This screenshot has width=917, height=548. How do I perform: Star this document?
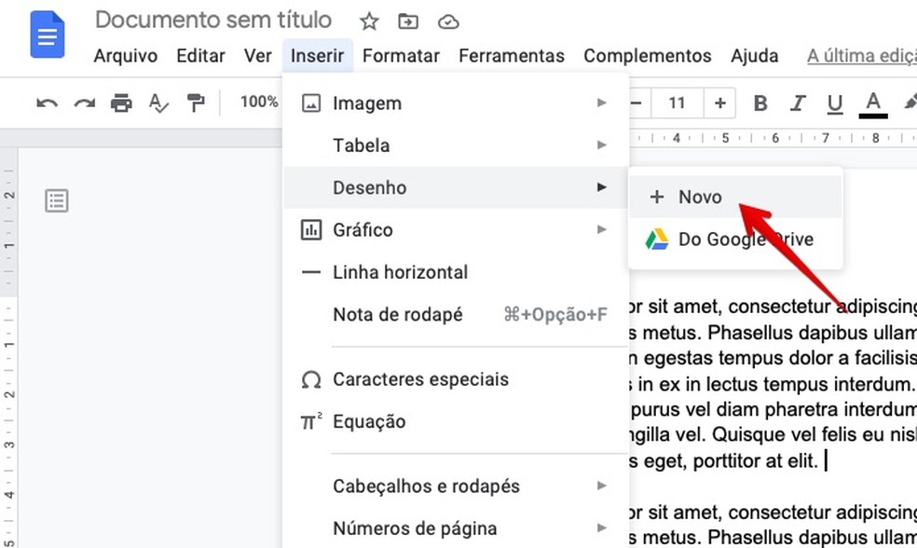coord(369,21)
